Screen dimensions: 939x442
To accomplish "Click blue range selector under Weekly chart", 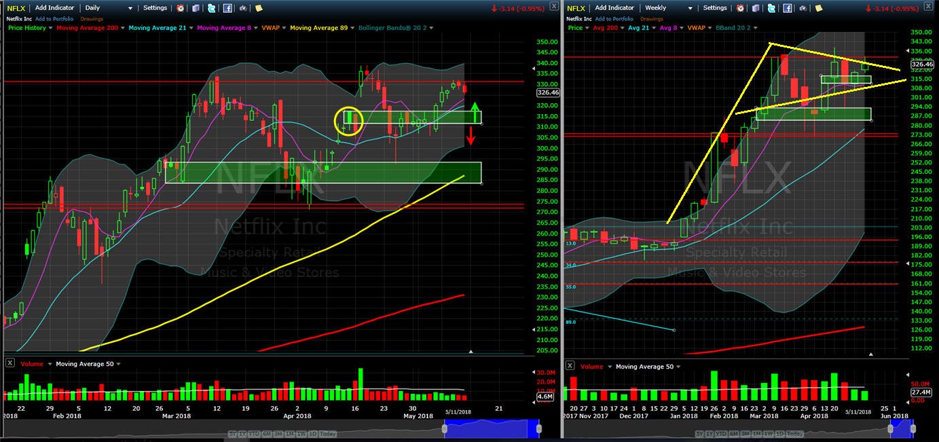I will tap(902, 429).
